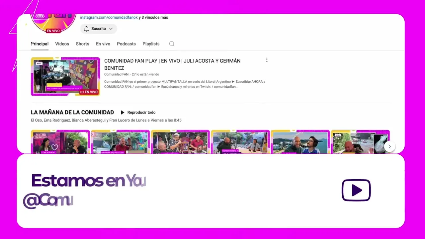Viewport: 425px width, 239px height.
Task: Open thumbnail with group of men at table
Action: pos(180,142)
